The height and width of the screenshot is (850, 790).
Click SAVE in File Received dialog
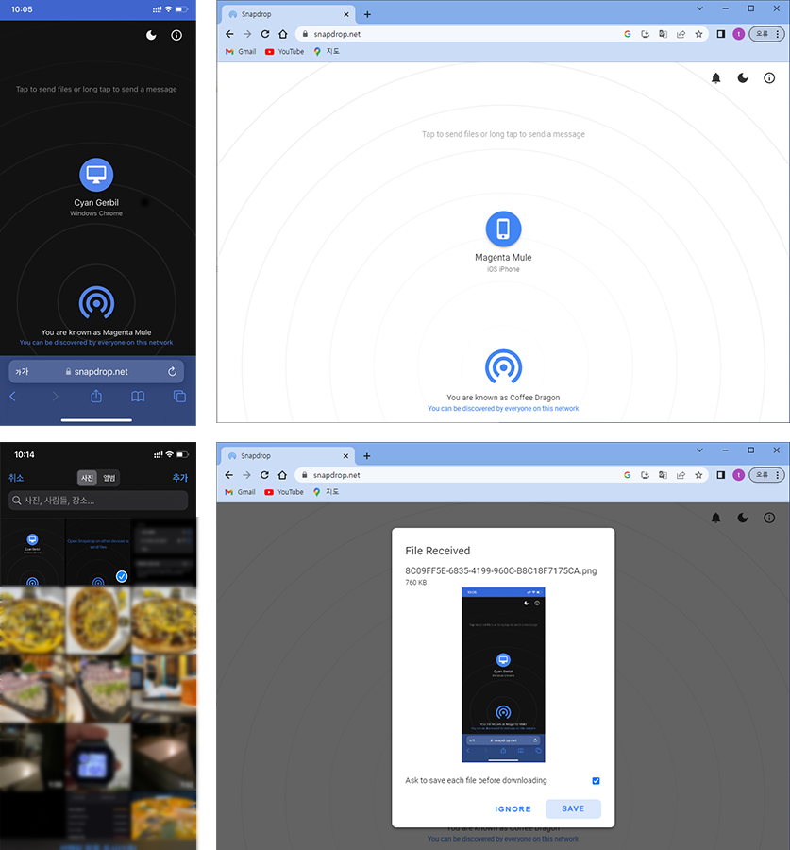point(573,808)
